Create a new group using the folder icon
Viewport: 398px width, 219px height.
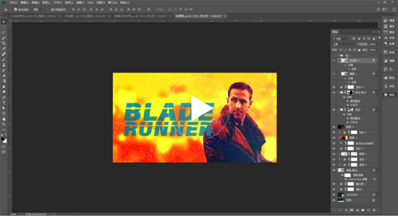363,210
